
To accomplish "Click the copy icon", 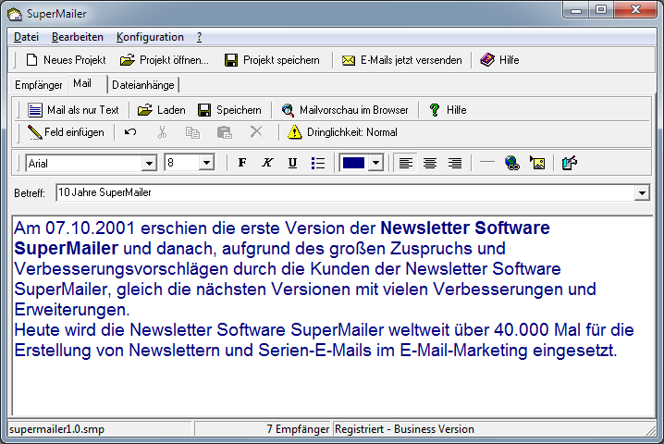I will click(192, 132).
